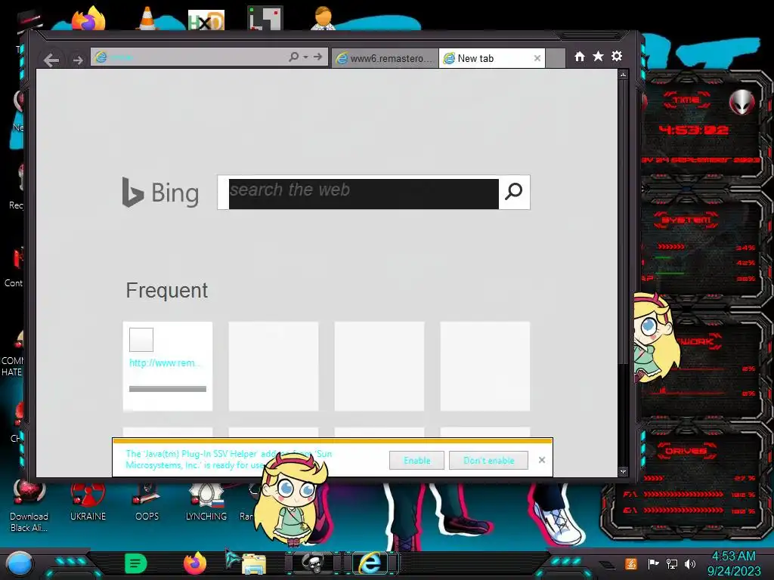Open the OOPS desktop shortcut
Image resolution: width=774 pixels, height=580 pixels.
click(147, 502)
